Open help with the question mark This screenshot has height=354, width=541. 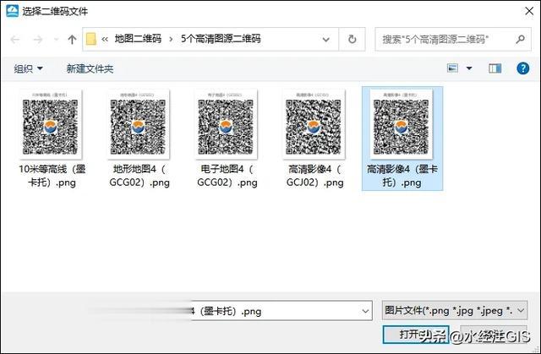coord(523,68)
